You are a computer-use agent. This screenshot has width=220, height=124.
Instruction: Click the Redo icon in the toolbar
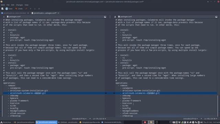point(26,9)
